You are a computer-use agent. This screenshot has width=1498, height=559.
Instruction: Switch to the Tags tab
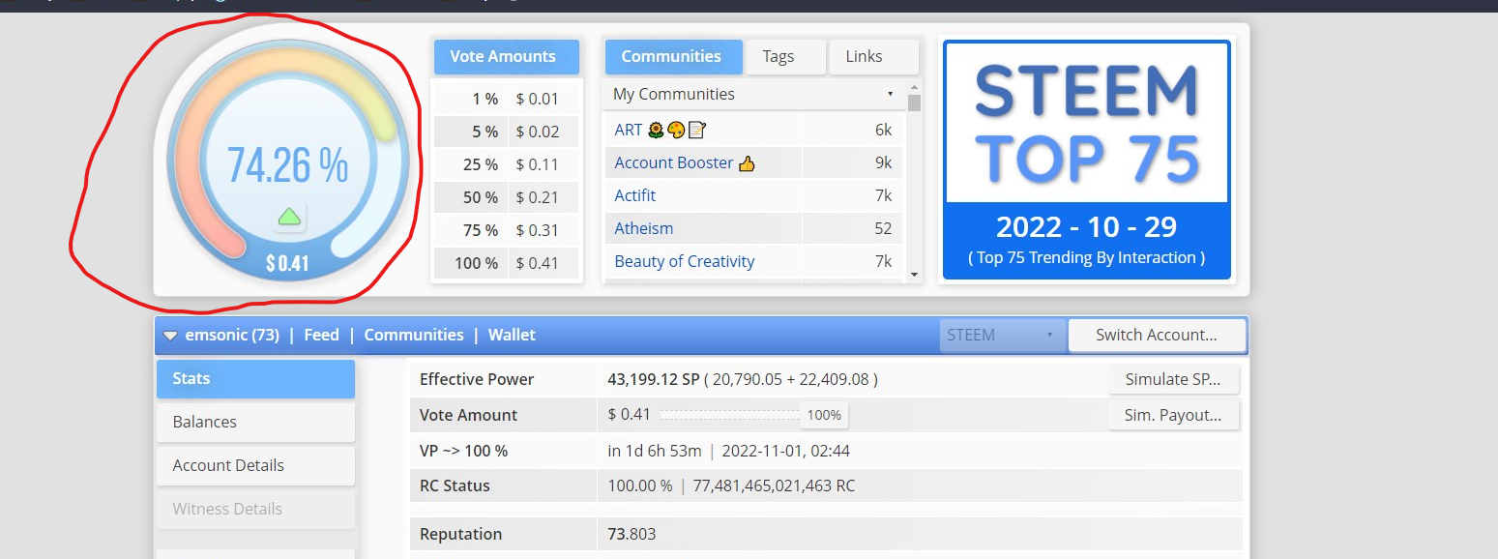tap(785, 56)
